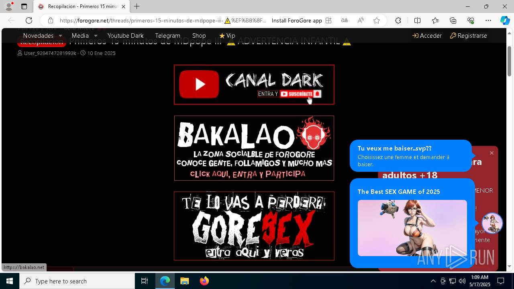
Task: Launch the Copilot sidebar icon
Action: point(505,20)
